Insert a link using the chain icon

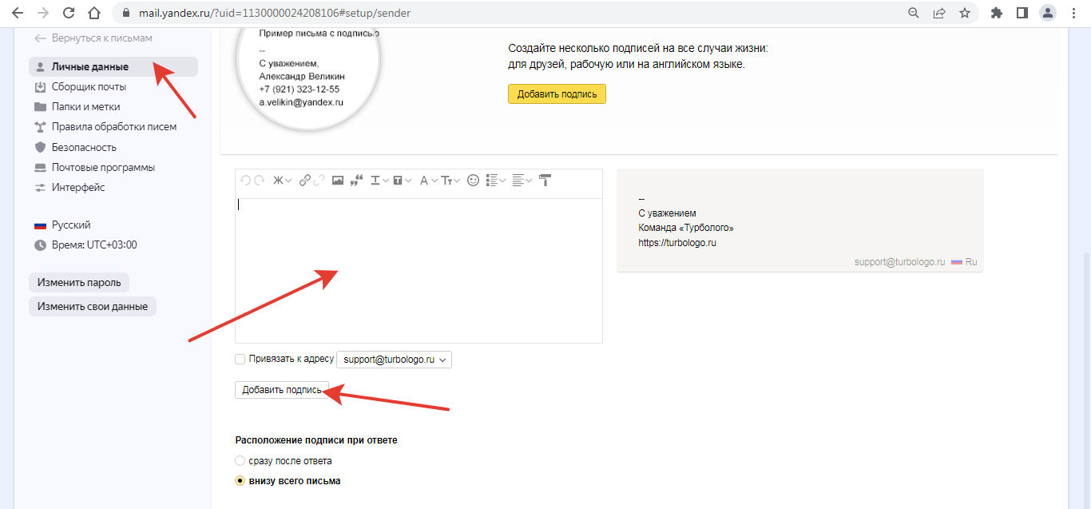point(305,181)
